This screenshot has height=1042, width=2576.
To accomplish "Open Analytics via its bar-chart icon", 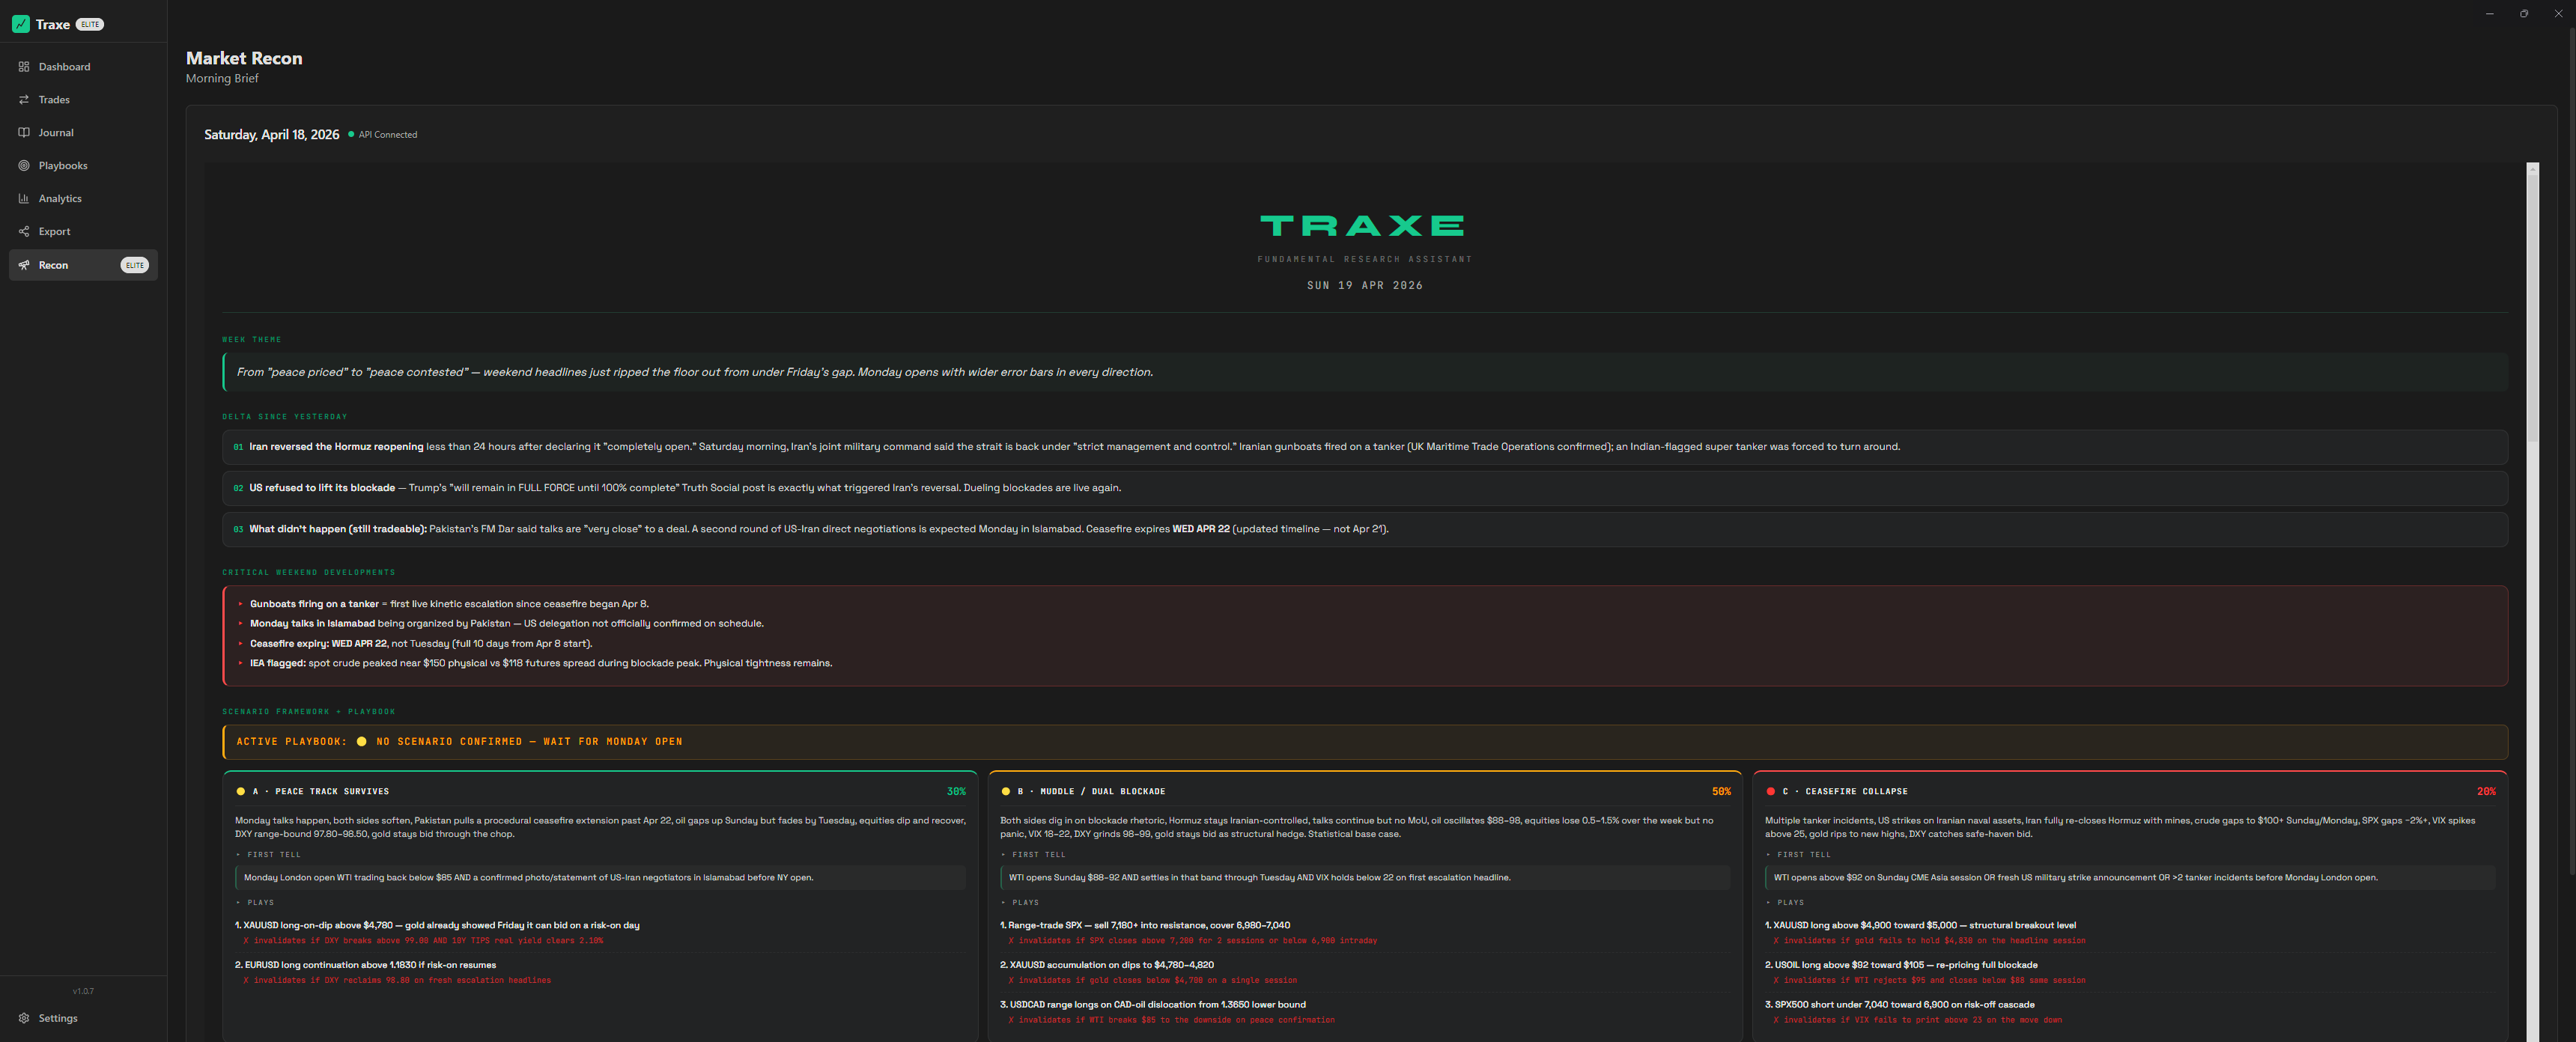I will click(x=24, y=199).
